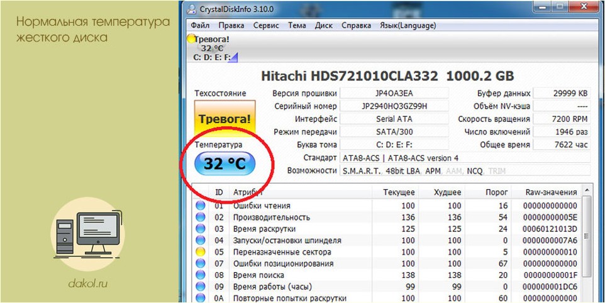
Task: Click the serial number field JP2940HQ3GZ99H
Action: [x=394, y=106]
